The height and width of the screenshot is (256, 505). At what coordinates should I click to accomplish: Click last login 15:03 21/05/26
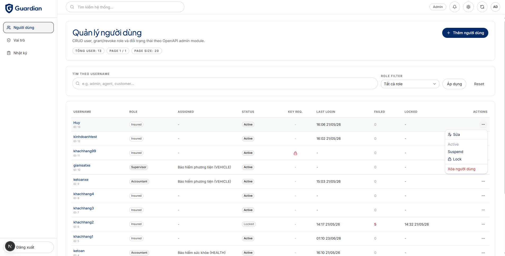[x=329, y=181]
